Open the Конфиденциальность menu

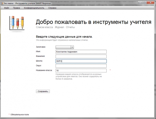coord(34,8)
